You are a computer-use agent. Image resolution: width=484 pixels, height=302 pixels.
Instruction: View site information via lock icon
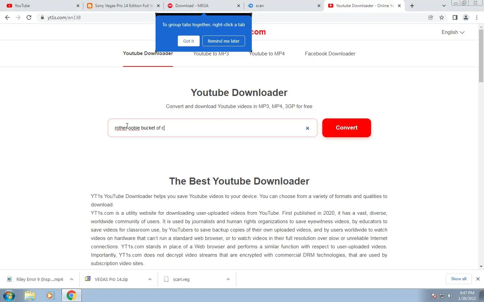pyautogui.click(x=42, y=17)
